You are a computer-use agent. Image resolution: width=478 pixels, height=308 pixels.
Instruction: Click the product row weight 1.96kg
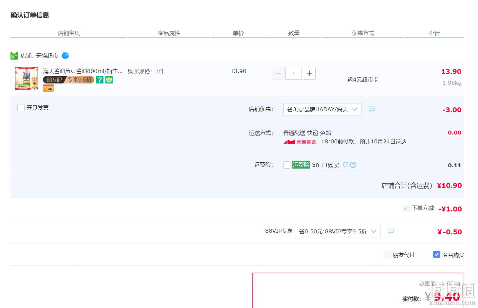[x=452, y=83]
